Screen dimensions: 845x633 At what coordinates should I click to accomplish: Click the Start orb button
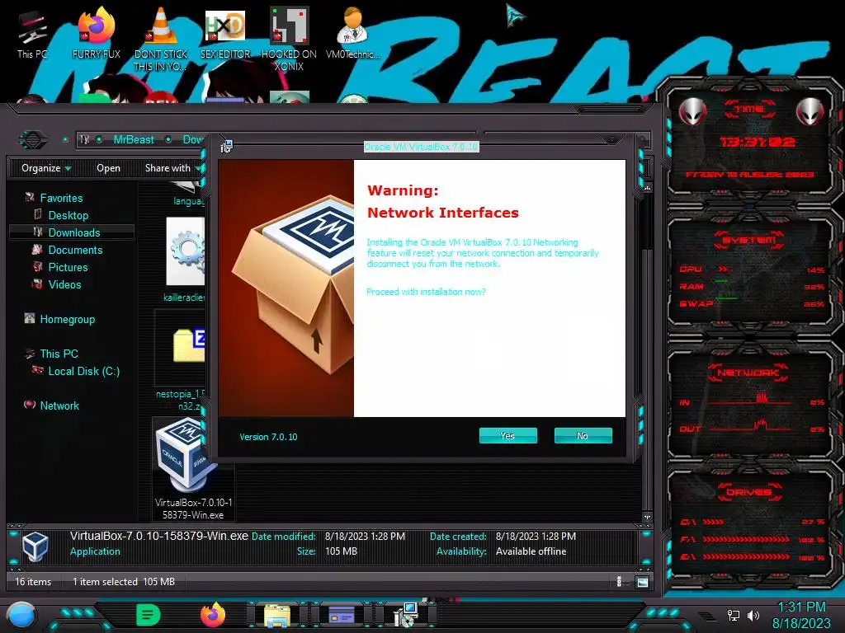pyautogui.click(x=21, y=615)
